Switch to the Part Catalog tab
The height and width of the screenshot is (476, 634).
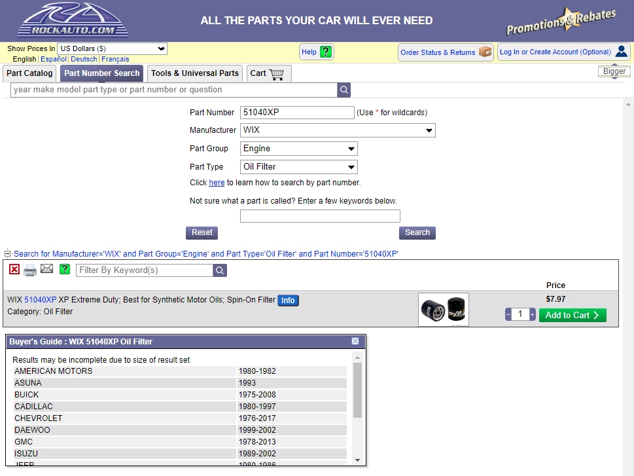point(29,73)
